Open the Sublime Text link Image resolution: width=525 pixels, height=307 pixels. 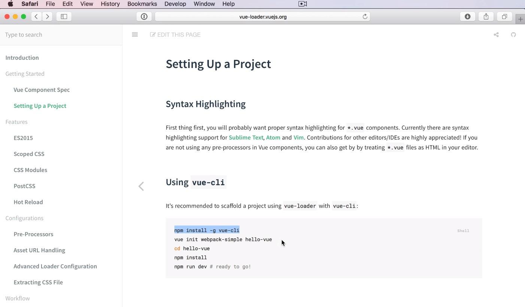coord(246,138)
